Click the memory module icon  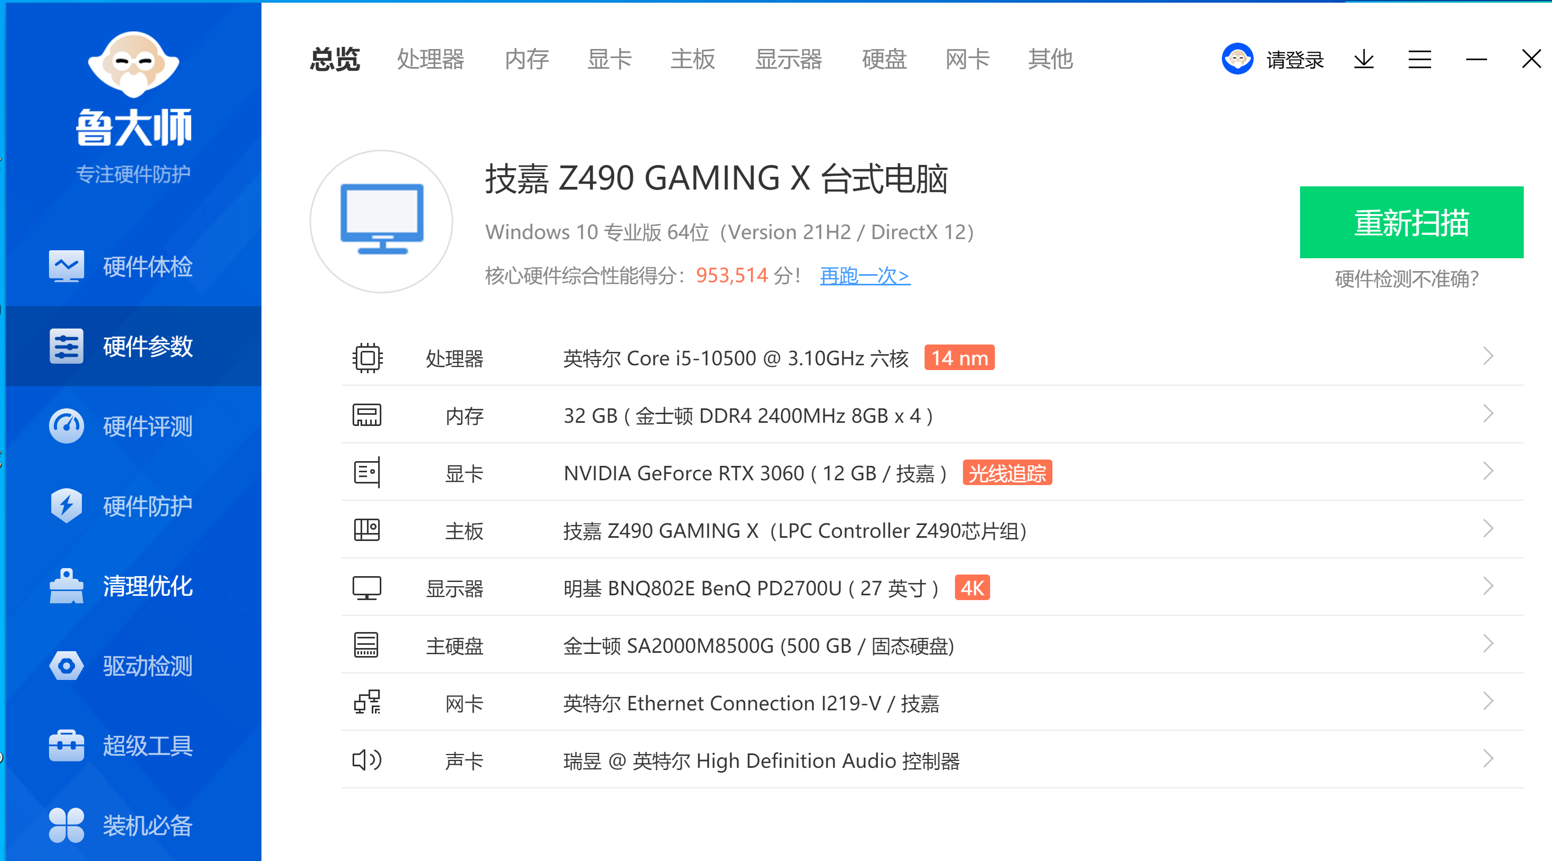(x=367, y=415)
